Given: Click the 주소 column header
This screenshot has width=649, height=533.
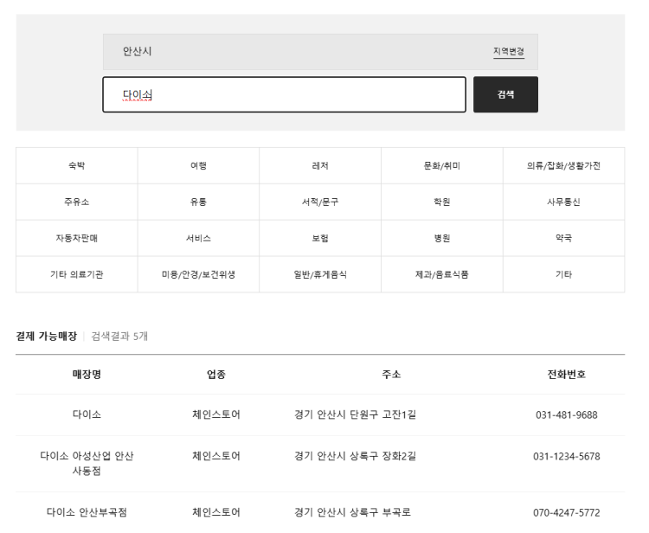Looking at the screenshot, I should coord(391,374).
